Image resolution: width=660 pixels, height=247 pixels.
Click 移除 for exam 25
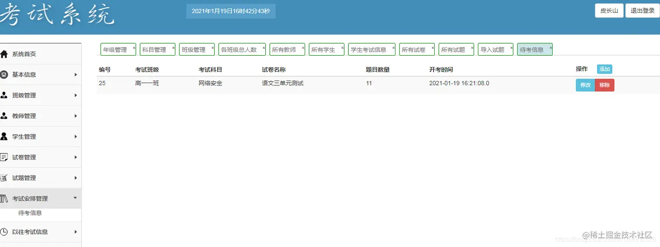[x=605, y=85]
